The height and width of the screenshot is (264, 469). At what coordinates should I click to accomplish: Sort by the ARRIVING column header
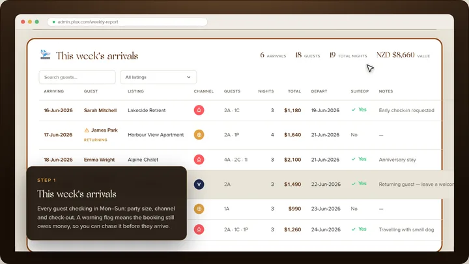point(54,91)
